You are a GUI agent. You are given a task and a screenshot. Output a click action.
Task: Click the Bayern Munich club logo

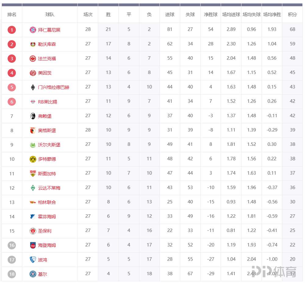pyautogui.click(x=33, y=30)
